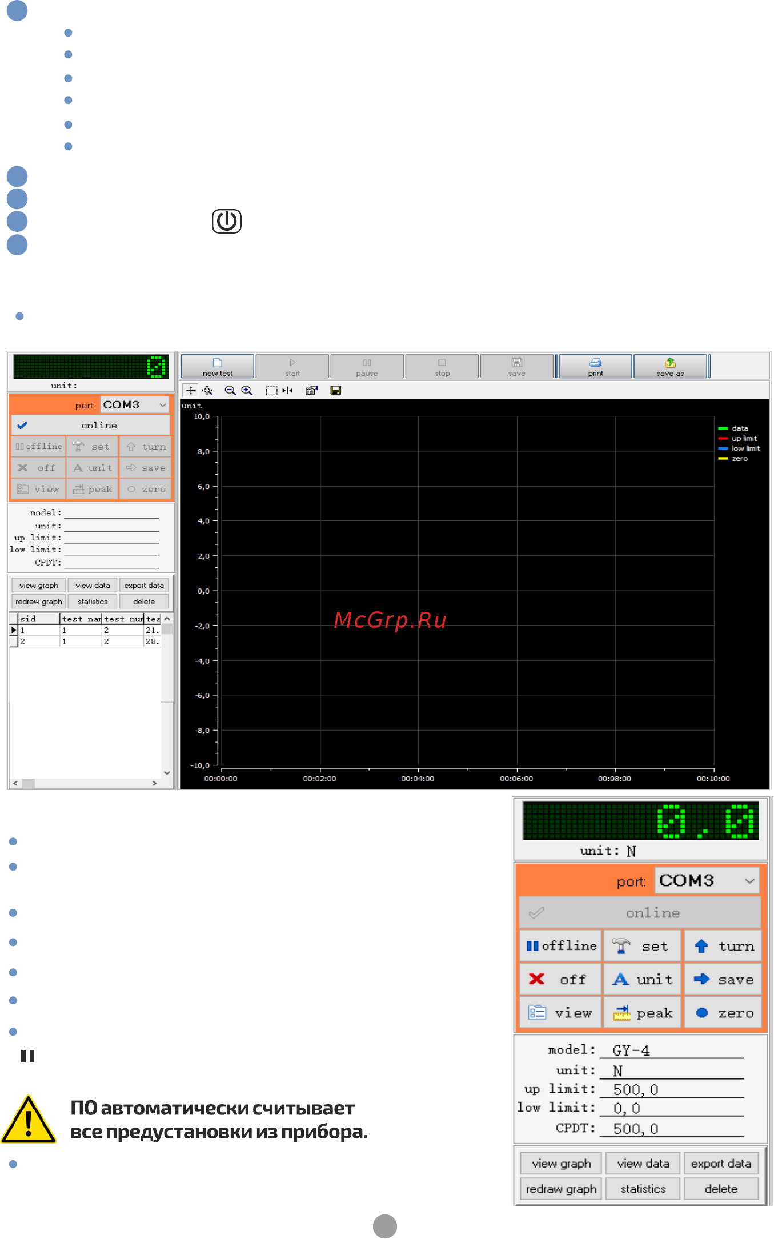Click view graph button in main window
This screenshot has height=1239, width=774.
pyautogui.click(x=39, y=586)
